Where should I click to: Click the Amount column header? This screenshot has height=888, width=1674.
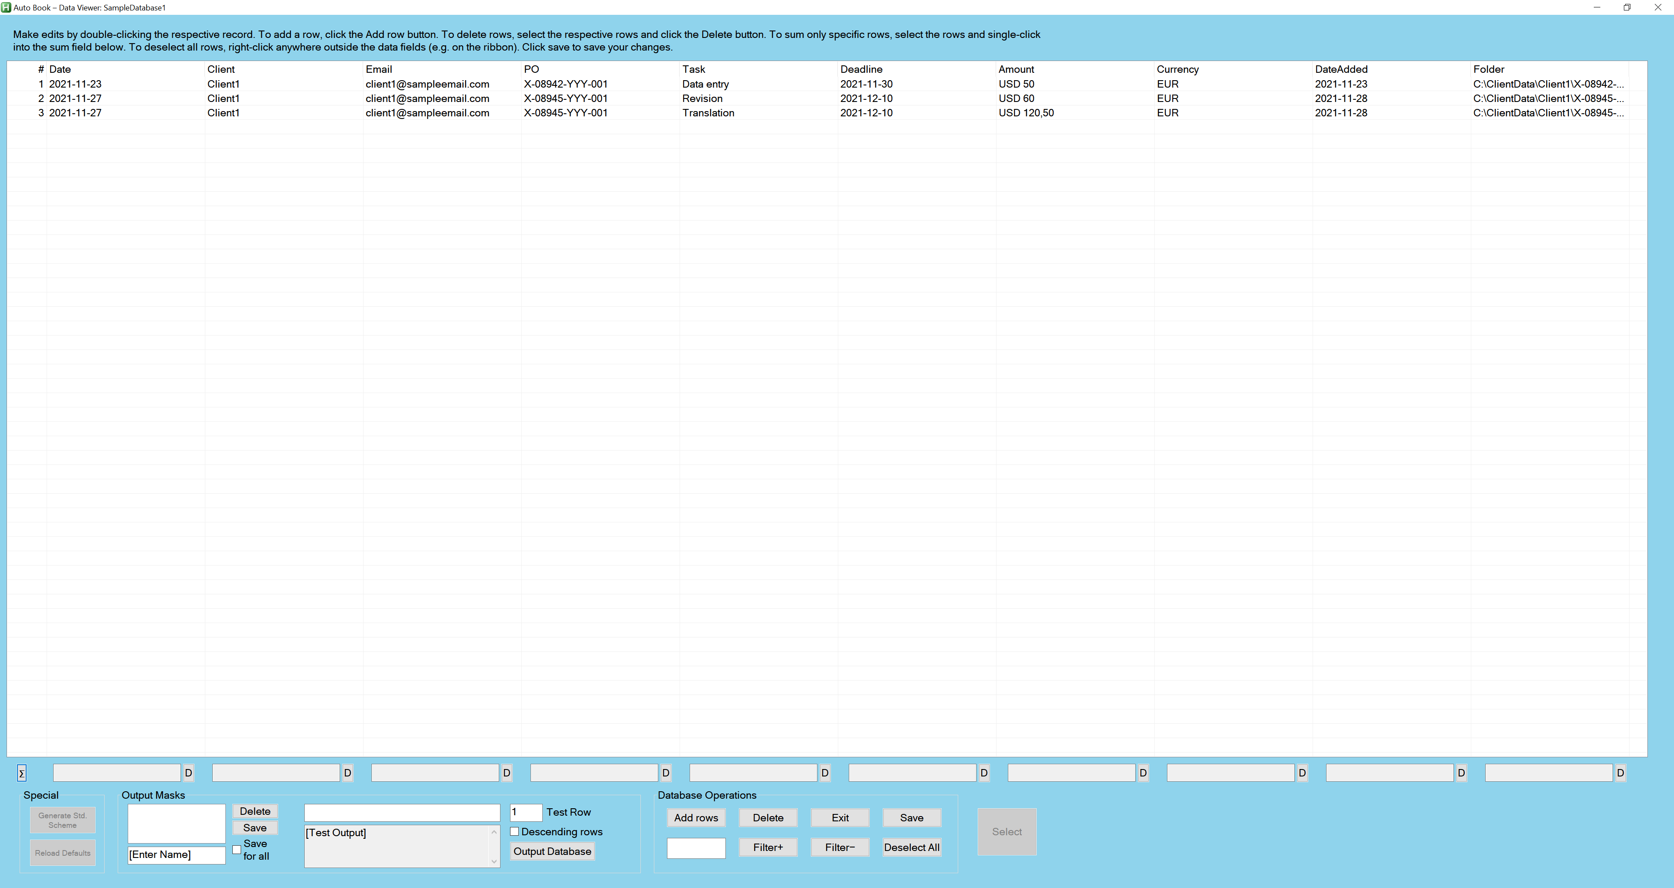click(1016, 70)
